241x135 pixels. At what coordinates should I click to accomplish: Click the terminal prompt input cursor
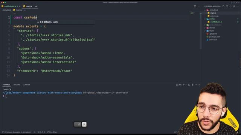(x=6, y=96)
